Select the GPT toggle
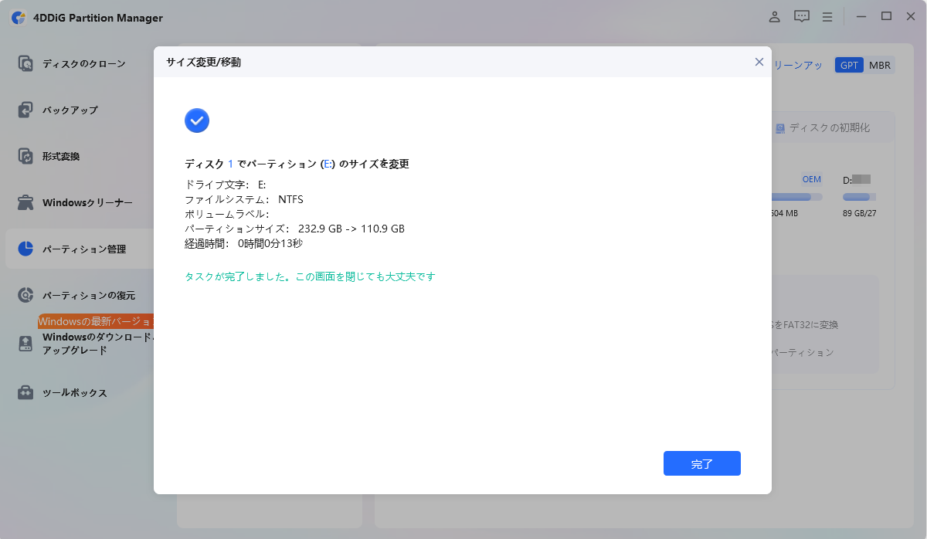The height and width of the screenshot is (539, 927). point(849,65)
